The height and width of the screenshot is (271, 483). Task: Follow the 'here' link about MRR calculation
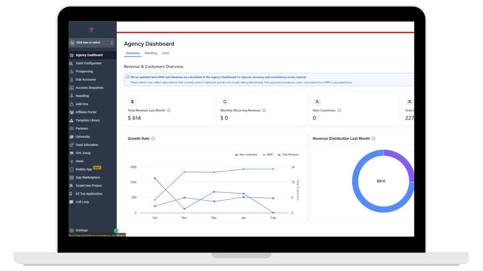(x=349, y=82)
